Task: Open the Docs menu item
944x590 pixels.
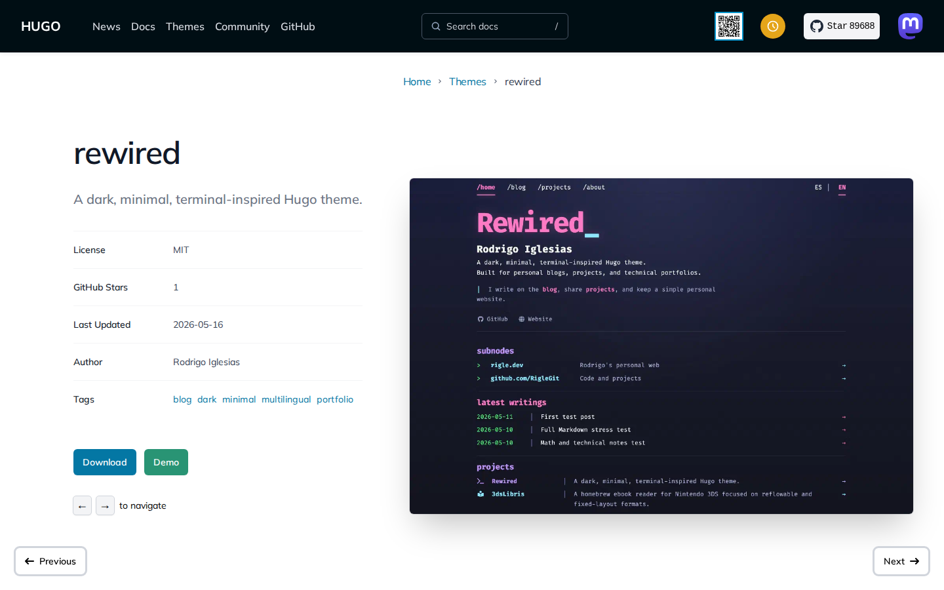Action: tap(143, 26)
